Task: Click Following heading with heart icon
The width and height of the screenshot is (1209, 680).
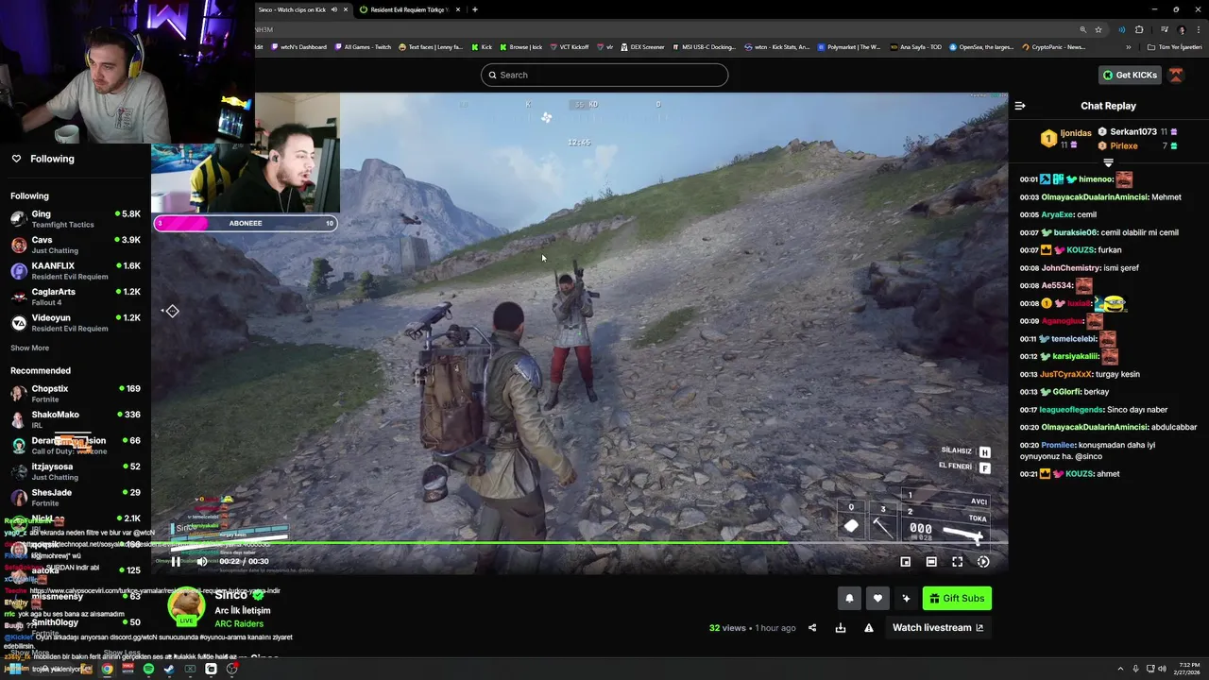Action: 43,159
